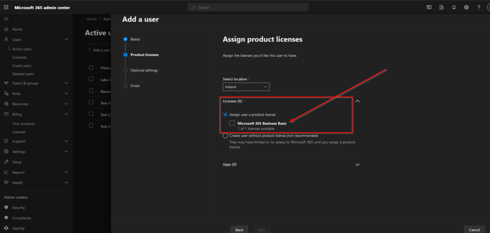Expand the sidebar Settings chevron
Viewport: 490px width, 233px height.
tap(66, 152)
